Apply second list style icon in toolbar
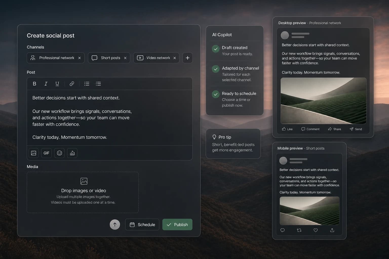Image resolution: width=389 pixels, height=259 pixels. click(x=98, y=84)
